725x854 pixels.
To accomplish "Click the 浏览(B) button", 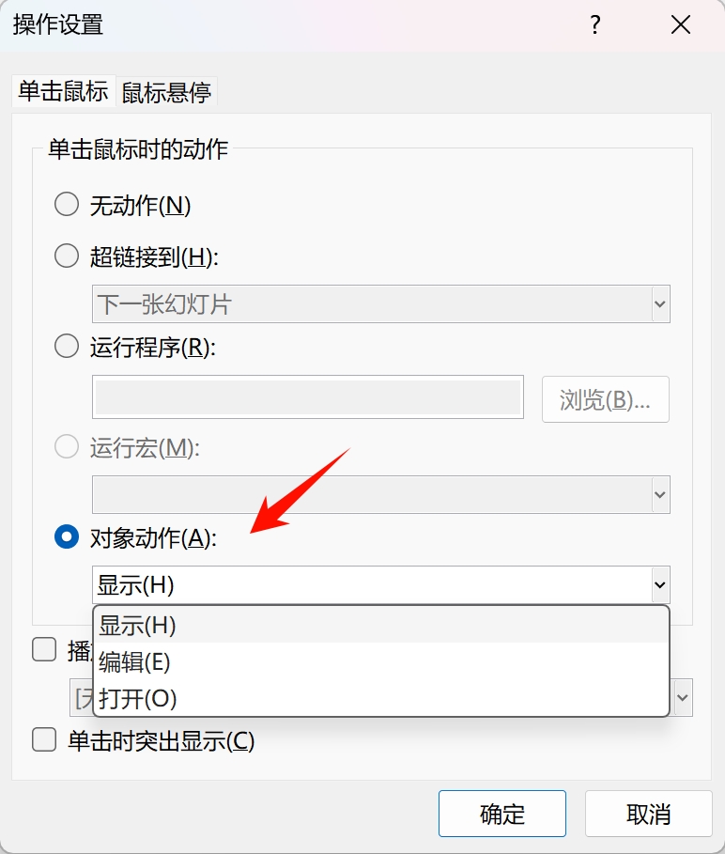I will point(605,399).
